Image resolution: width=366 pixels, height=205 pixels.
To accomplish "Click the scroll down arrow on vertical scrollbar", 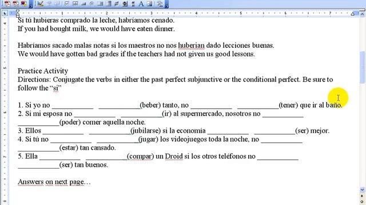I will coord(362,190).
